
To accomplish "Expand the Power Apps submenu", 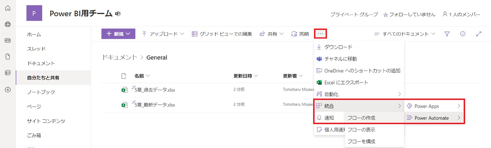I will coord(459,106).
